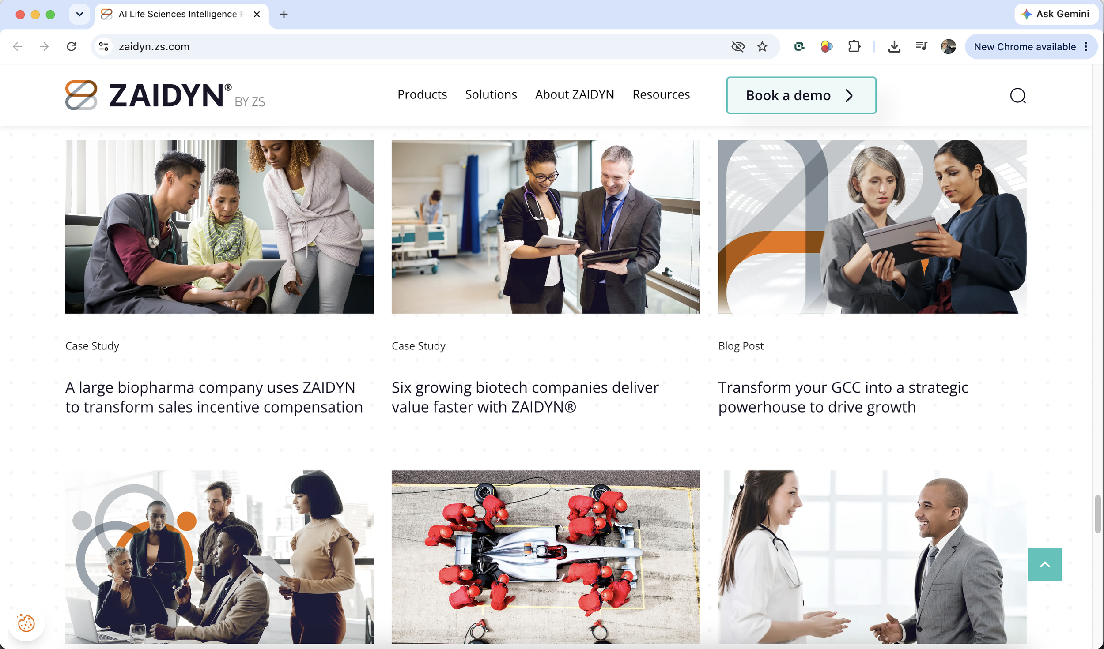
Task: Click the ZAIDYN logo in header
Action: point(165,95)
